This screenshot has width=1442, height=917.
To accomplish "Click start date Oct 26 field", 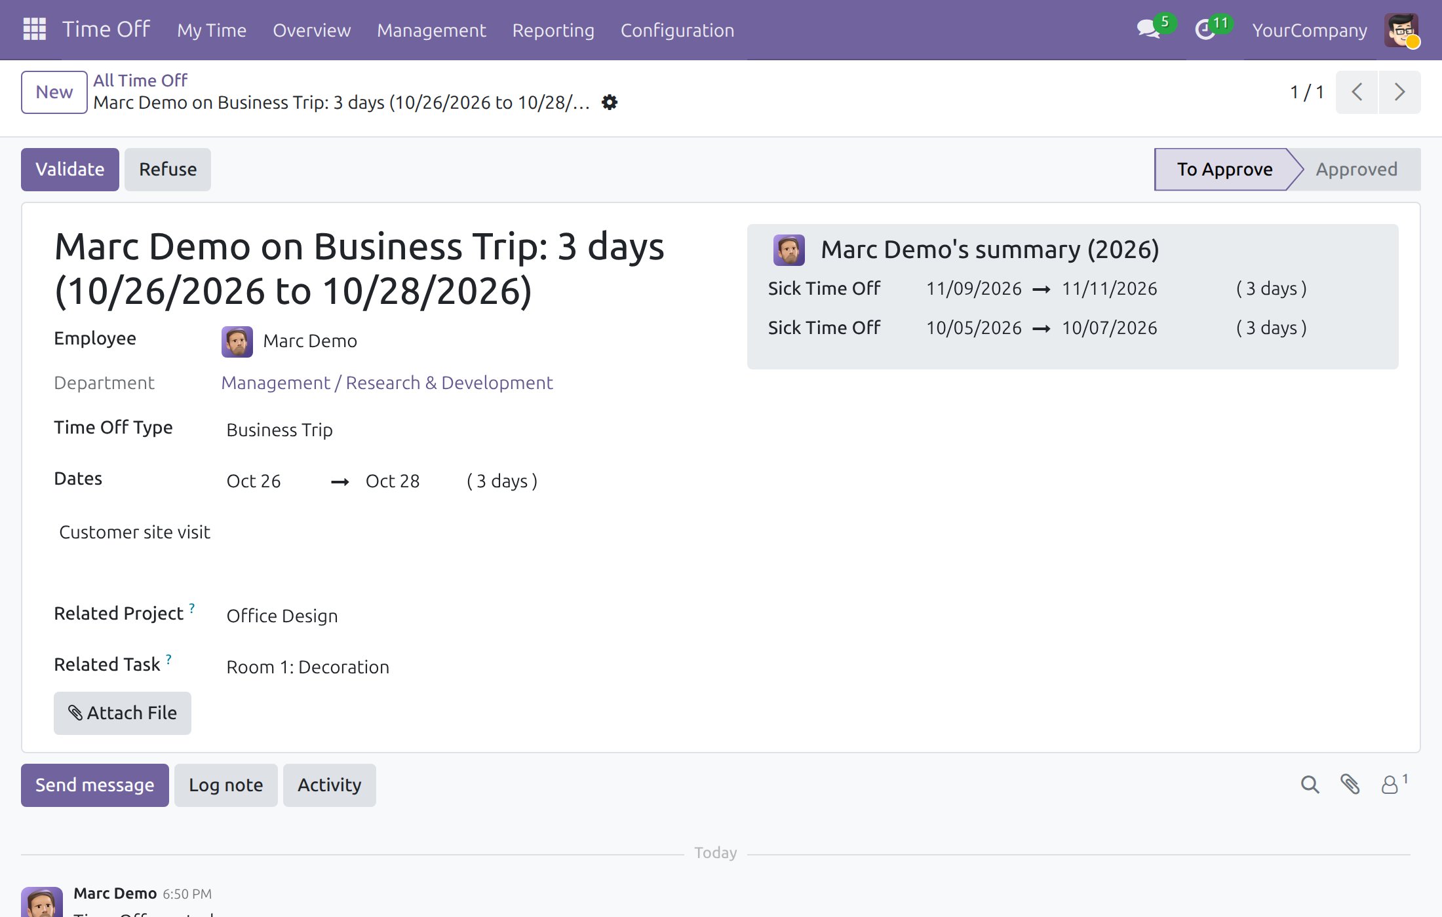I will pos(254,481).
